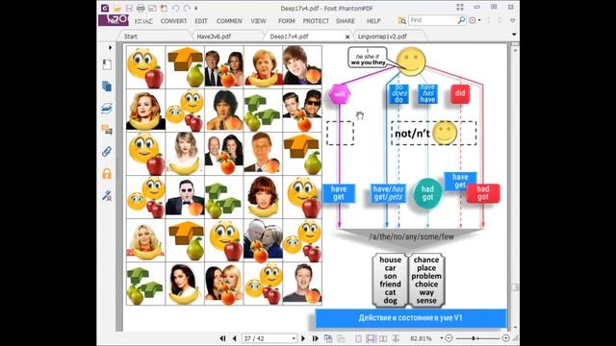Open the Digital Signatures panel icon

coord(107,195)
